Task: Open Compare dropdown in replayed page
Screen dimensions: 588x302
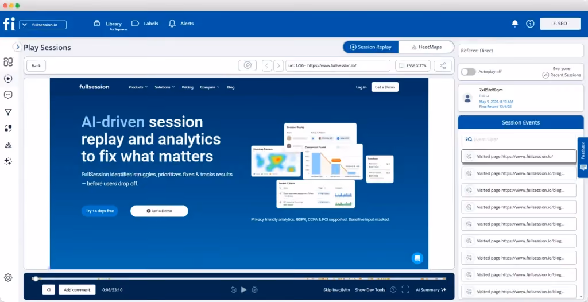Action: click(210, 87)
